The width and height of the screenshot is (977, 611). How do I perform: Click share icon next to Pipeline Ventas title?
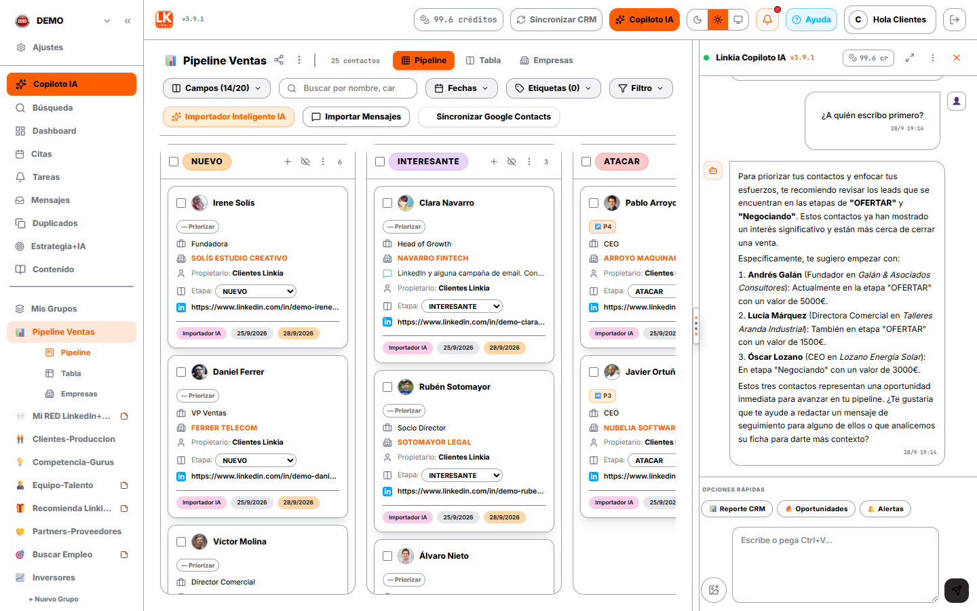click(279, 60)
